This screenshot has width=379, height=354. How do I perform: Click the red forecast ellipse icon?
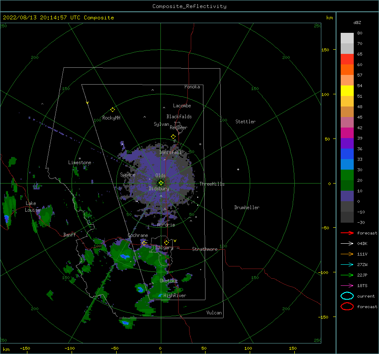coord(347,306)
